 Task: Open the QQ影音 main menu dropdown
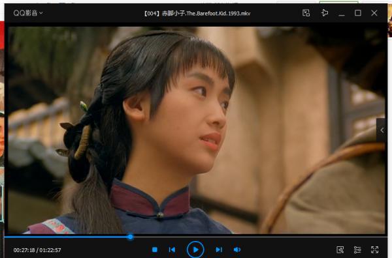[x=28, y=13]
